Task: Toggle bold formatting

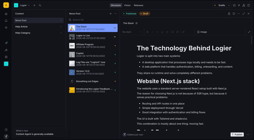Action: [x=148, y=32]
